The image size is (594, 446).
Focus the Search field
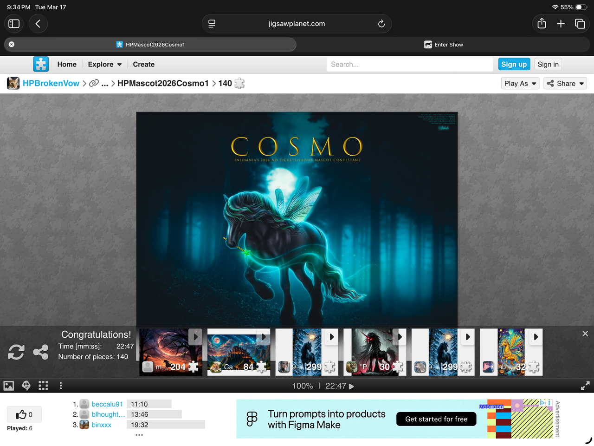tap(410, 65)
